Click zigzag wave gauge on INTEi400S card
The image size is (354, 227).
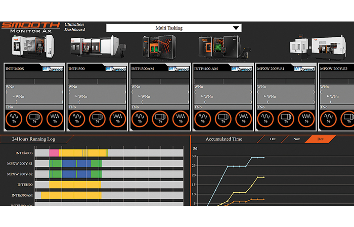pyautogui.click(x=55, y=119)
